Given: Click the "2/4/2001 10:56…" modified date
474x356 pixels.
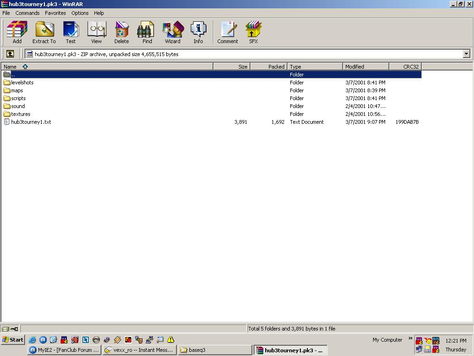Looking at the screenshot, I should (365, 114).
